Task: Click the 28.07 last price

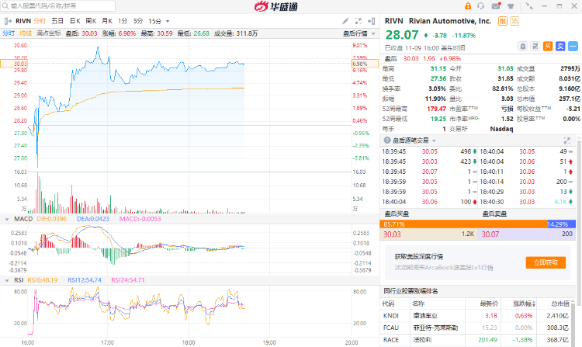Action: click(x=402, y=35)
